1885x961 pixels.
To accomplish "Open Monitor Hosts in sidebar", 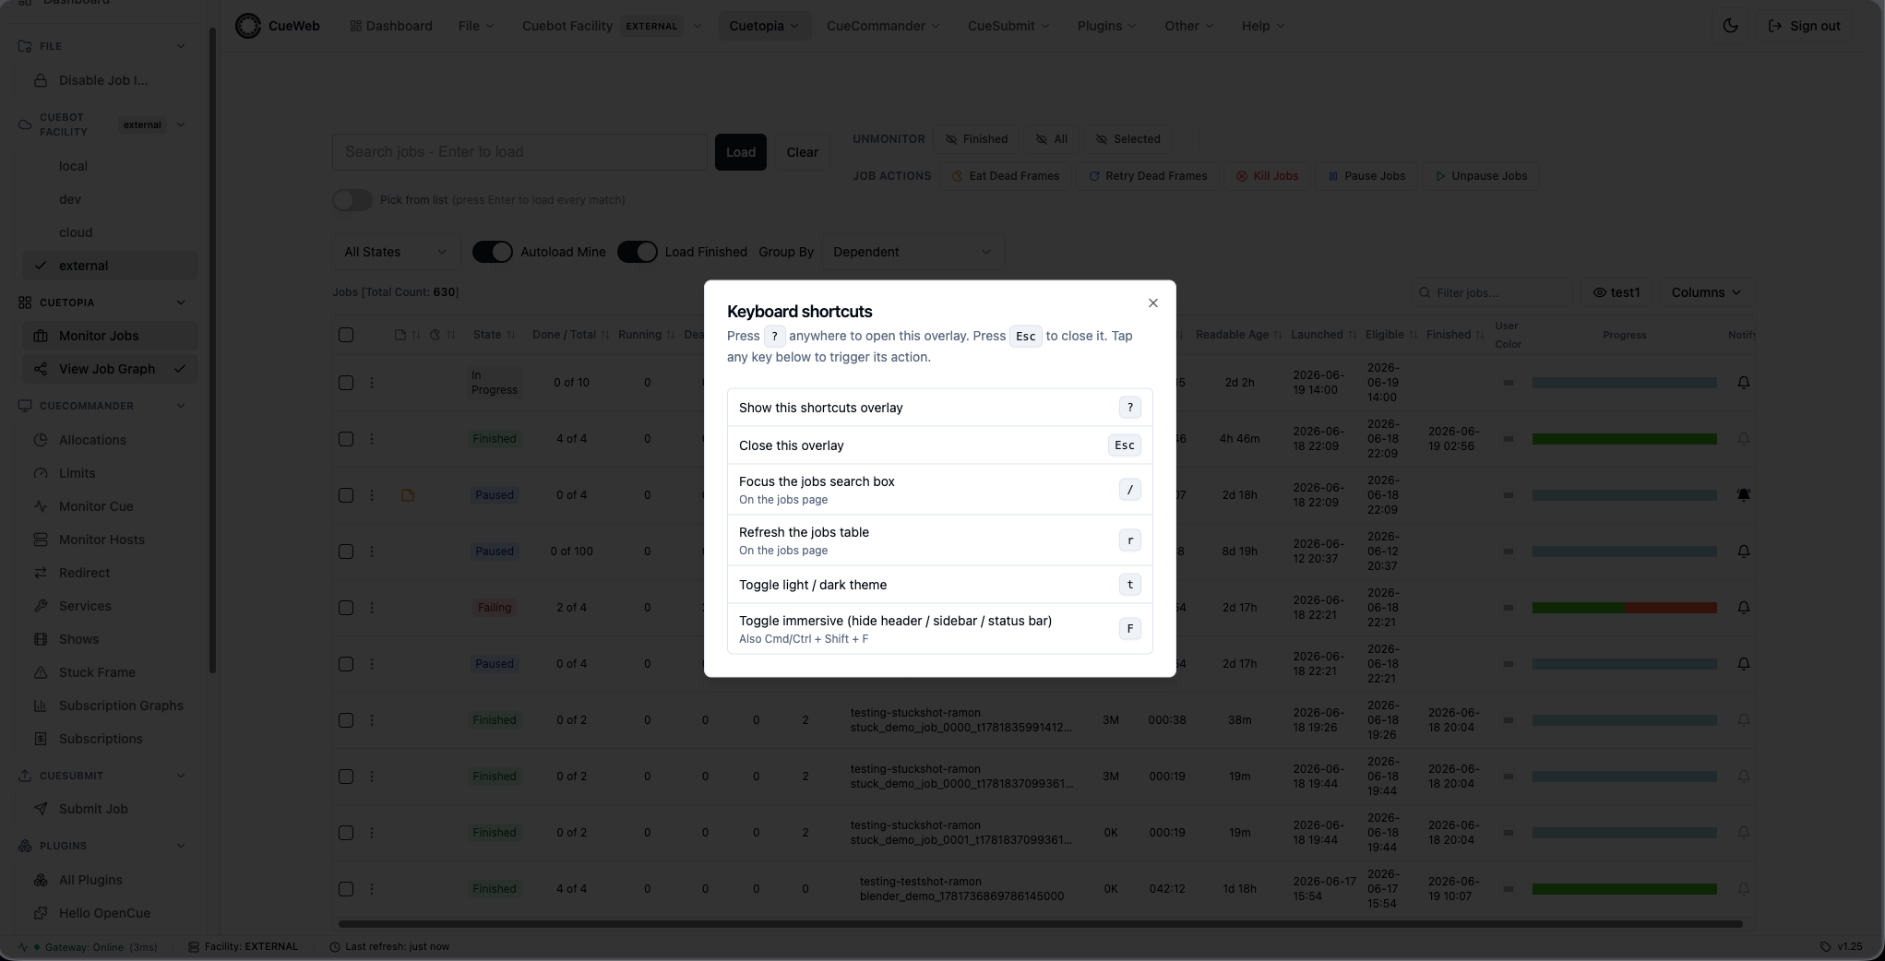I will [110, 540].
